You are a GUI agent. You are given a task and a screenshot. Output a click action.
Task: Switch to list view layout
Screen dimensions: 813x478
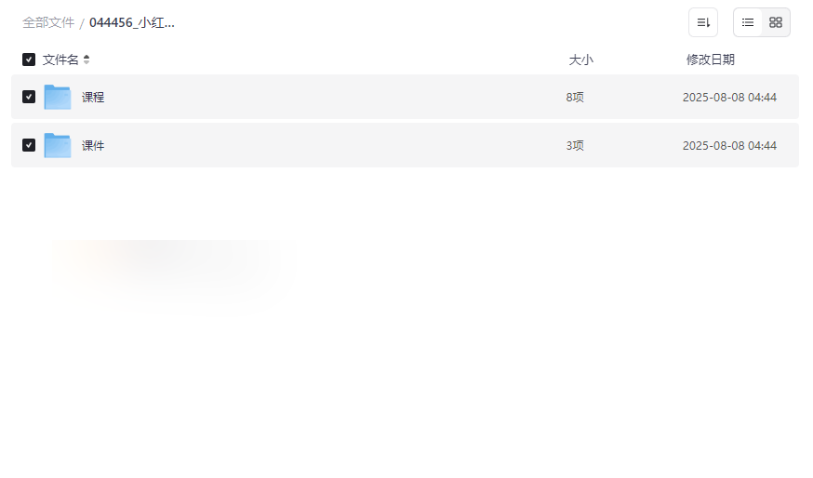(x=748, y=22)
